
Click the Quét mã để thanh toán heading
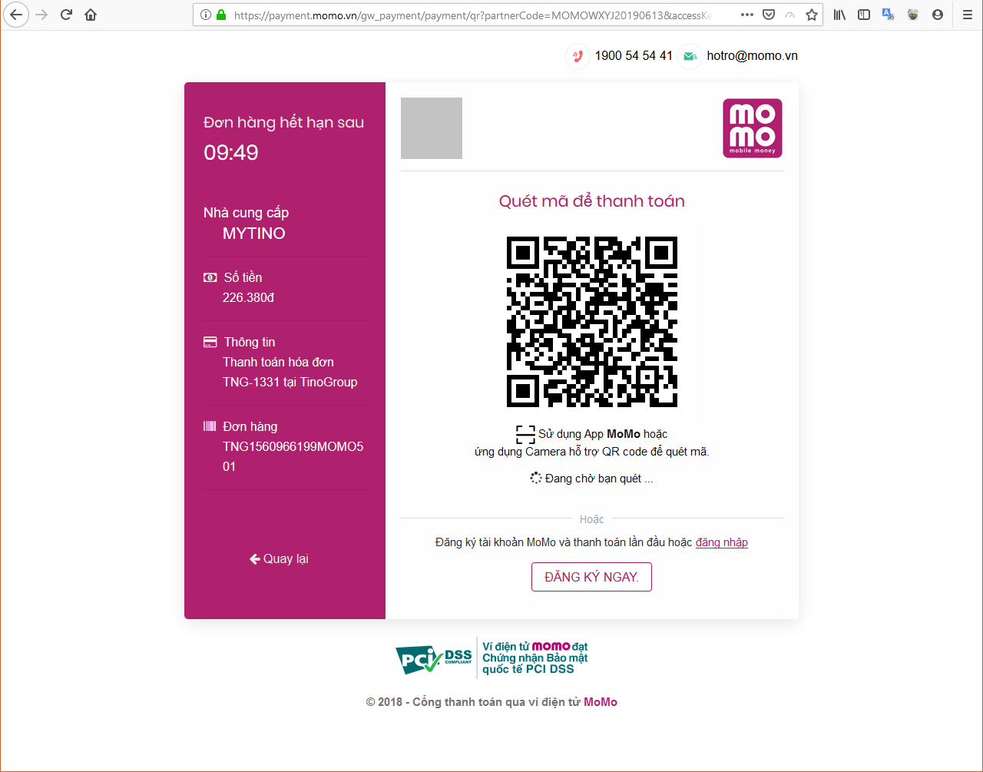[592, 201]
